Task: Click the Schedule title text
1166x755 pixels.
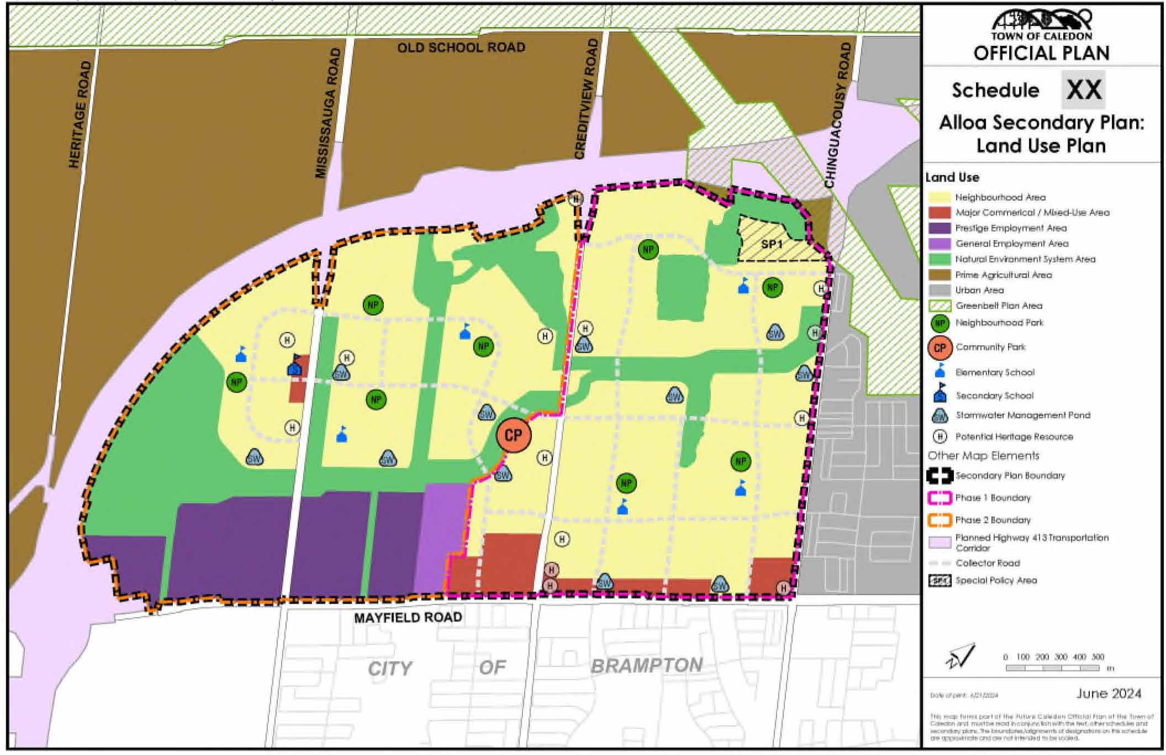Action: [x=995, y=90]
